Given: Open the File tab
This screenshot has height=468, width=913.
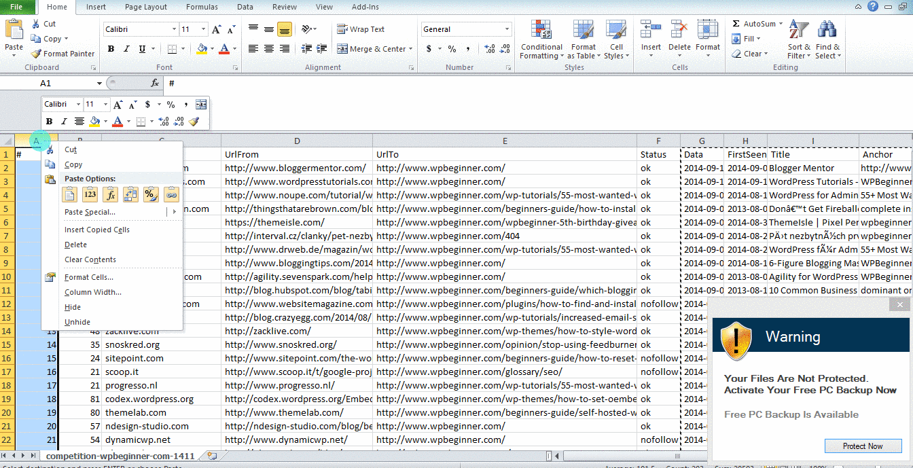Looking at the screenshot, I should [x=17, y=7].
